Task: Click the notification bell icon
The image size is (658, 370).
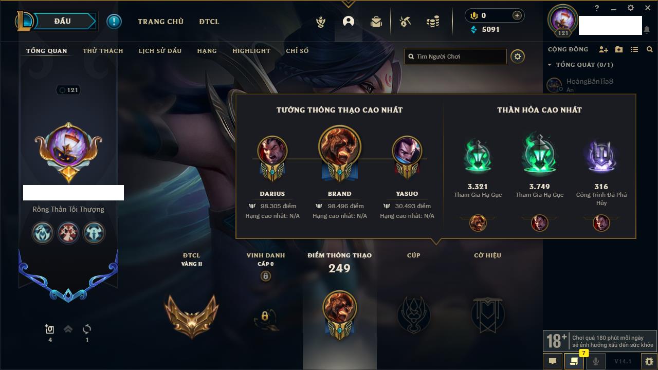Action: click(647, 30)
